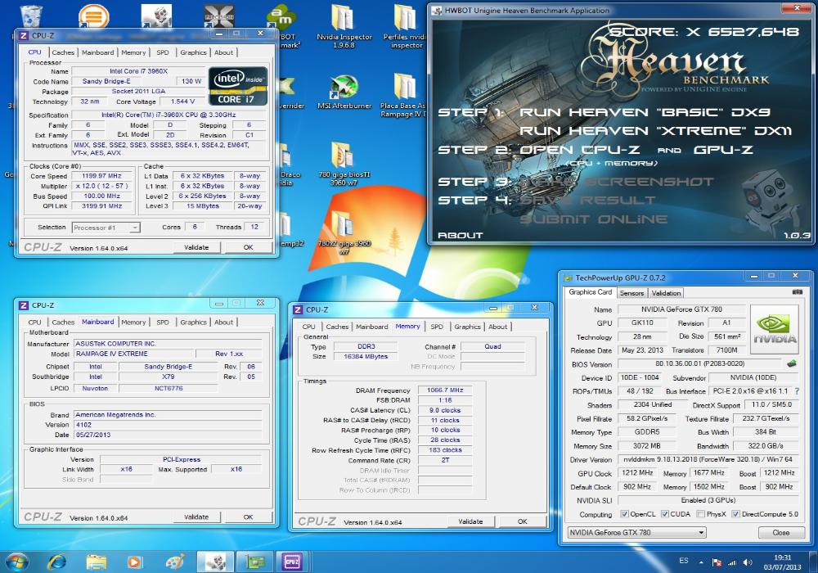The height and width of the screenshot is (573, 818).
Task: Click Run Heaven "Xtreme" DX11
Action: (656, 131)
